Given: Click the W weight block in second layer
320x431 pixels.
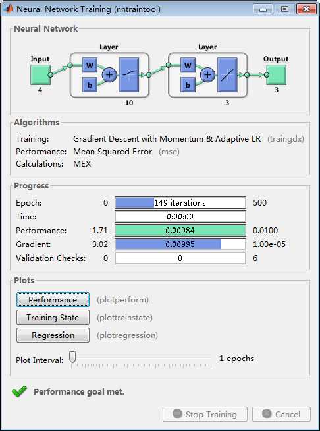Looking at the screenshot, I should tap(188, 65).
